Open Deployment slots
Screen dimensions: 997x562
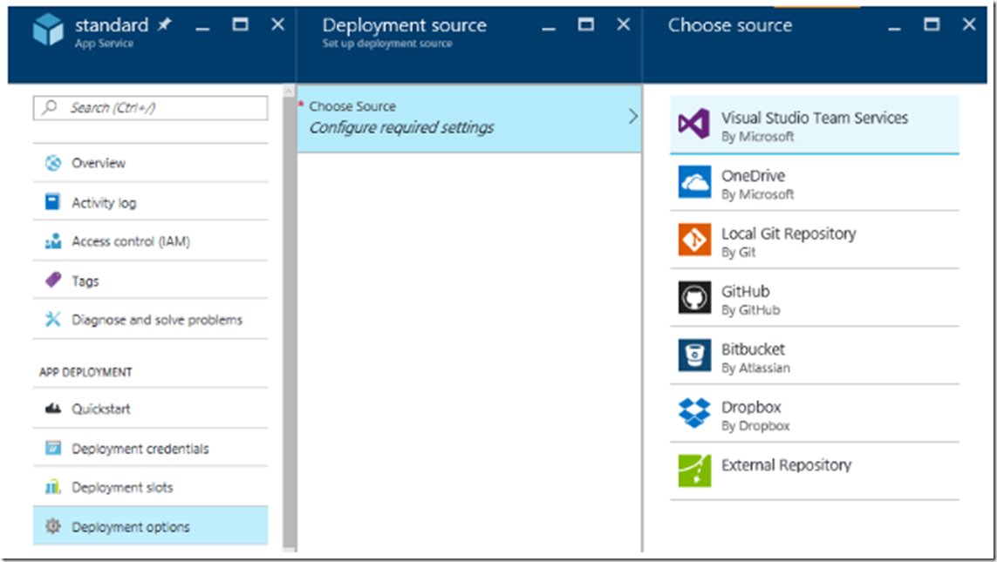coord(151,487)
